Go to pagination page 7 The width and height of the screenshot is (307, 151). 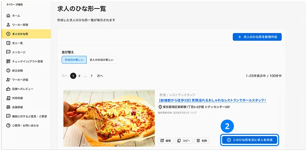[91, 76]
